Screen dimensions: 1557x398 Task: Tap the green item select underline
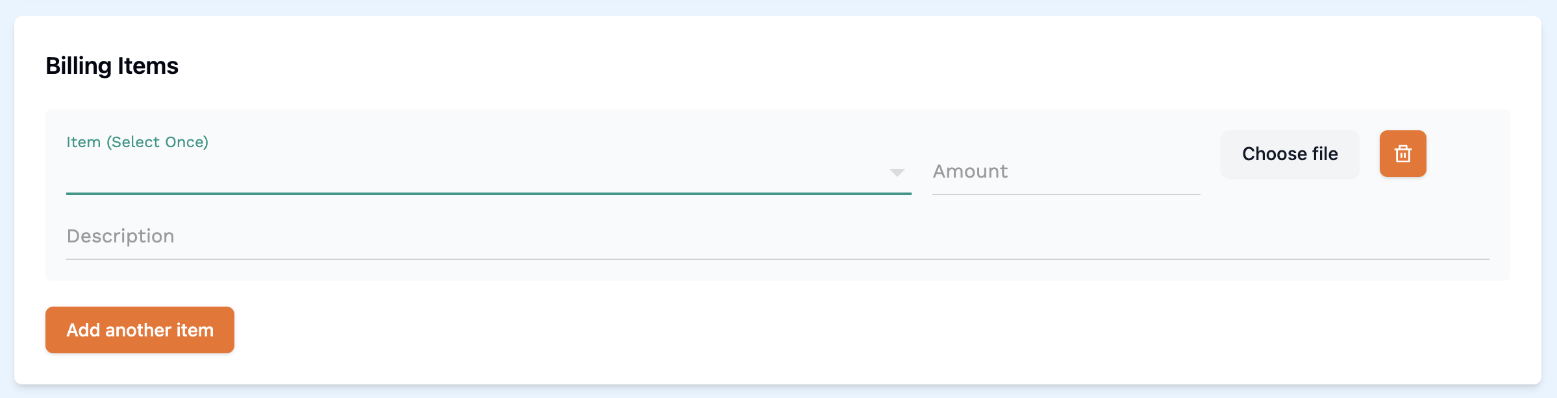click(487, 193)
